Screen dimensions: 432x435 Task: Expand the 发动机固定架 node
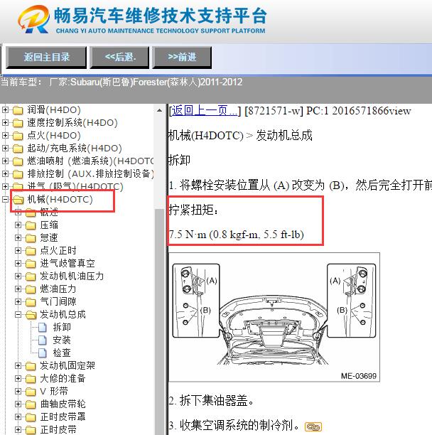coord(18,365)
